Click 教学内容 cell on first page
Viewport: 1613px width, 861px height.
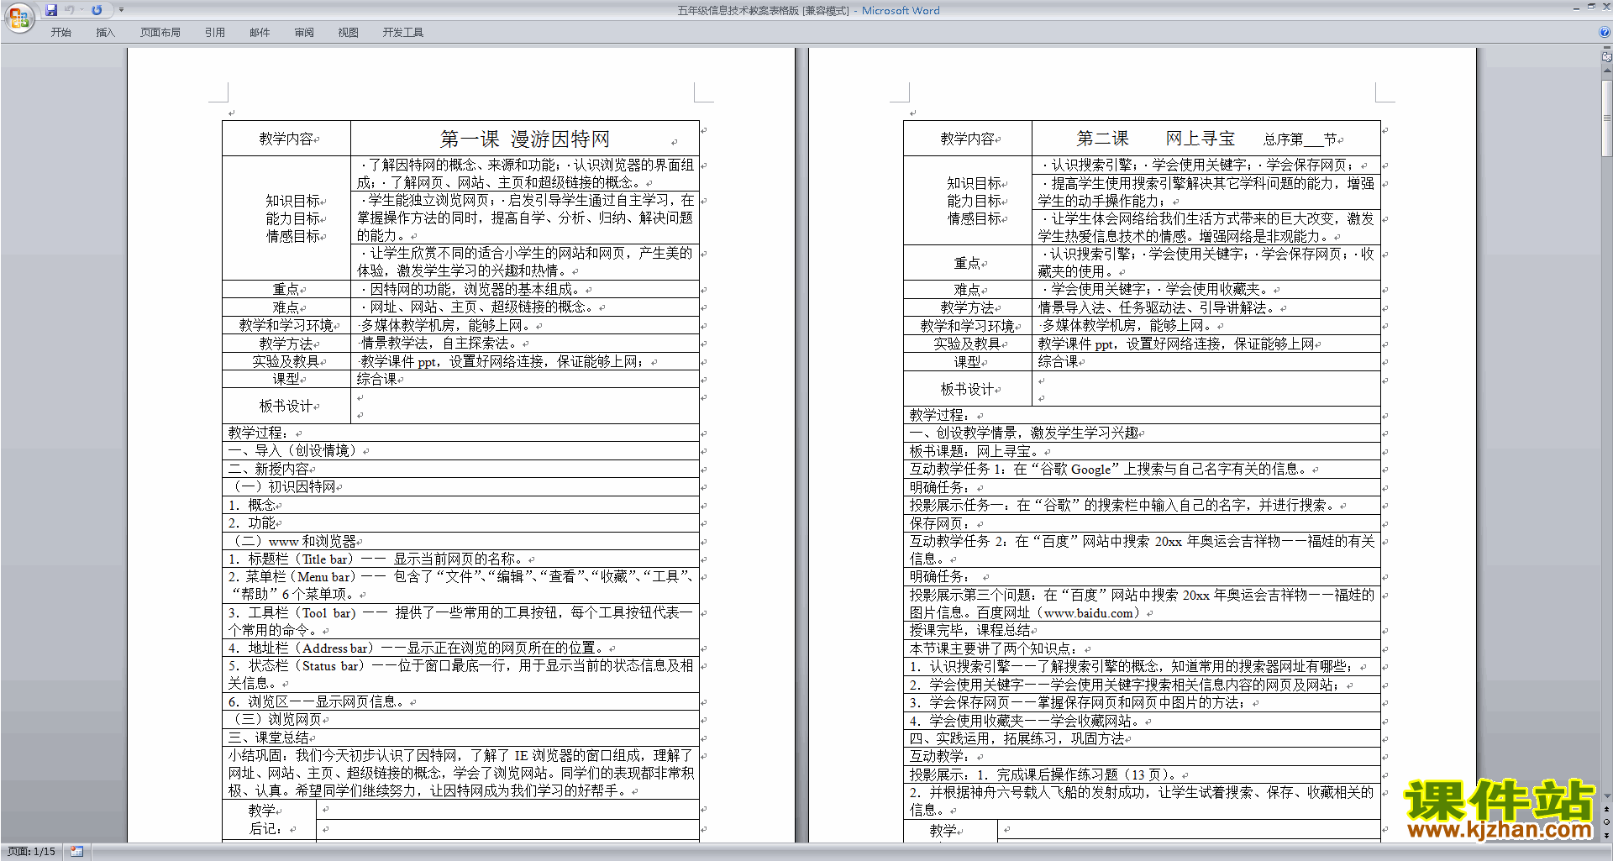click(x=286, y=139)
